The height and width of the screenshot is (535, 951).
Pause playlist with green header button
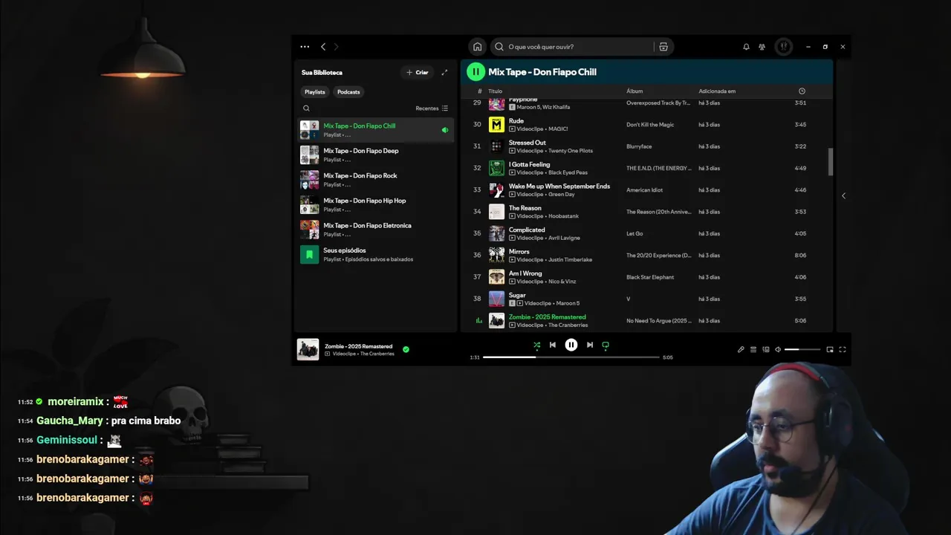(x=475, y=72)
